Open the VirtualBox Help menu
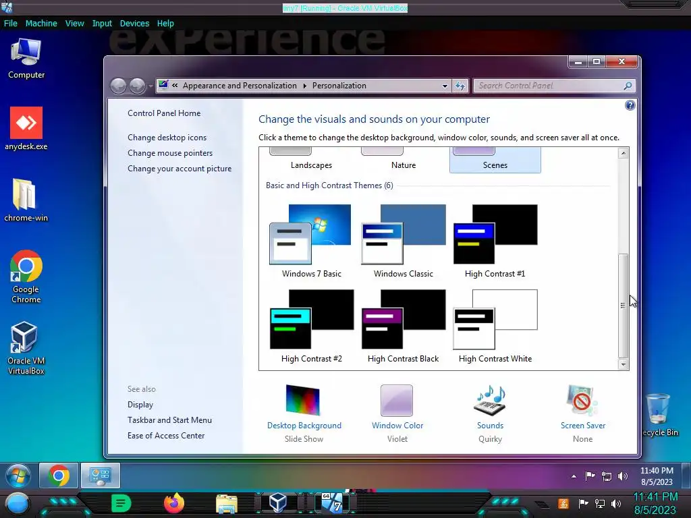 pos(165,24)
